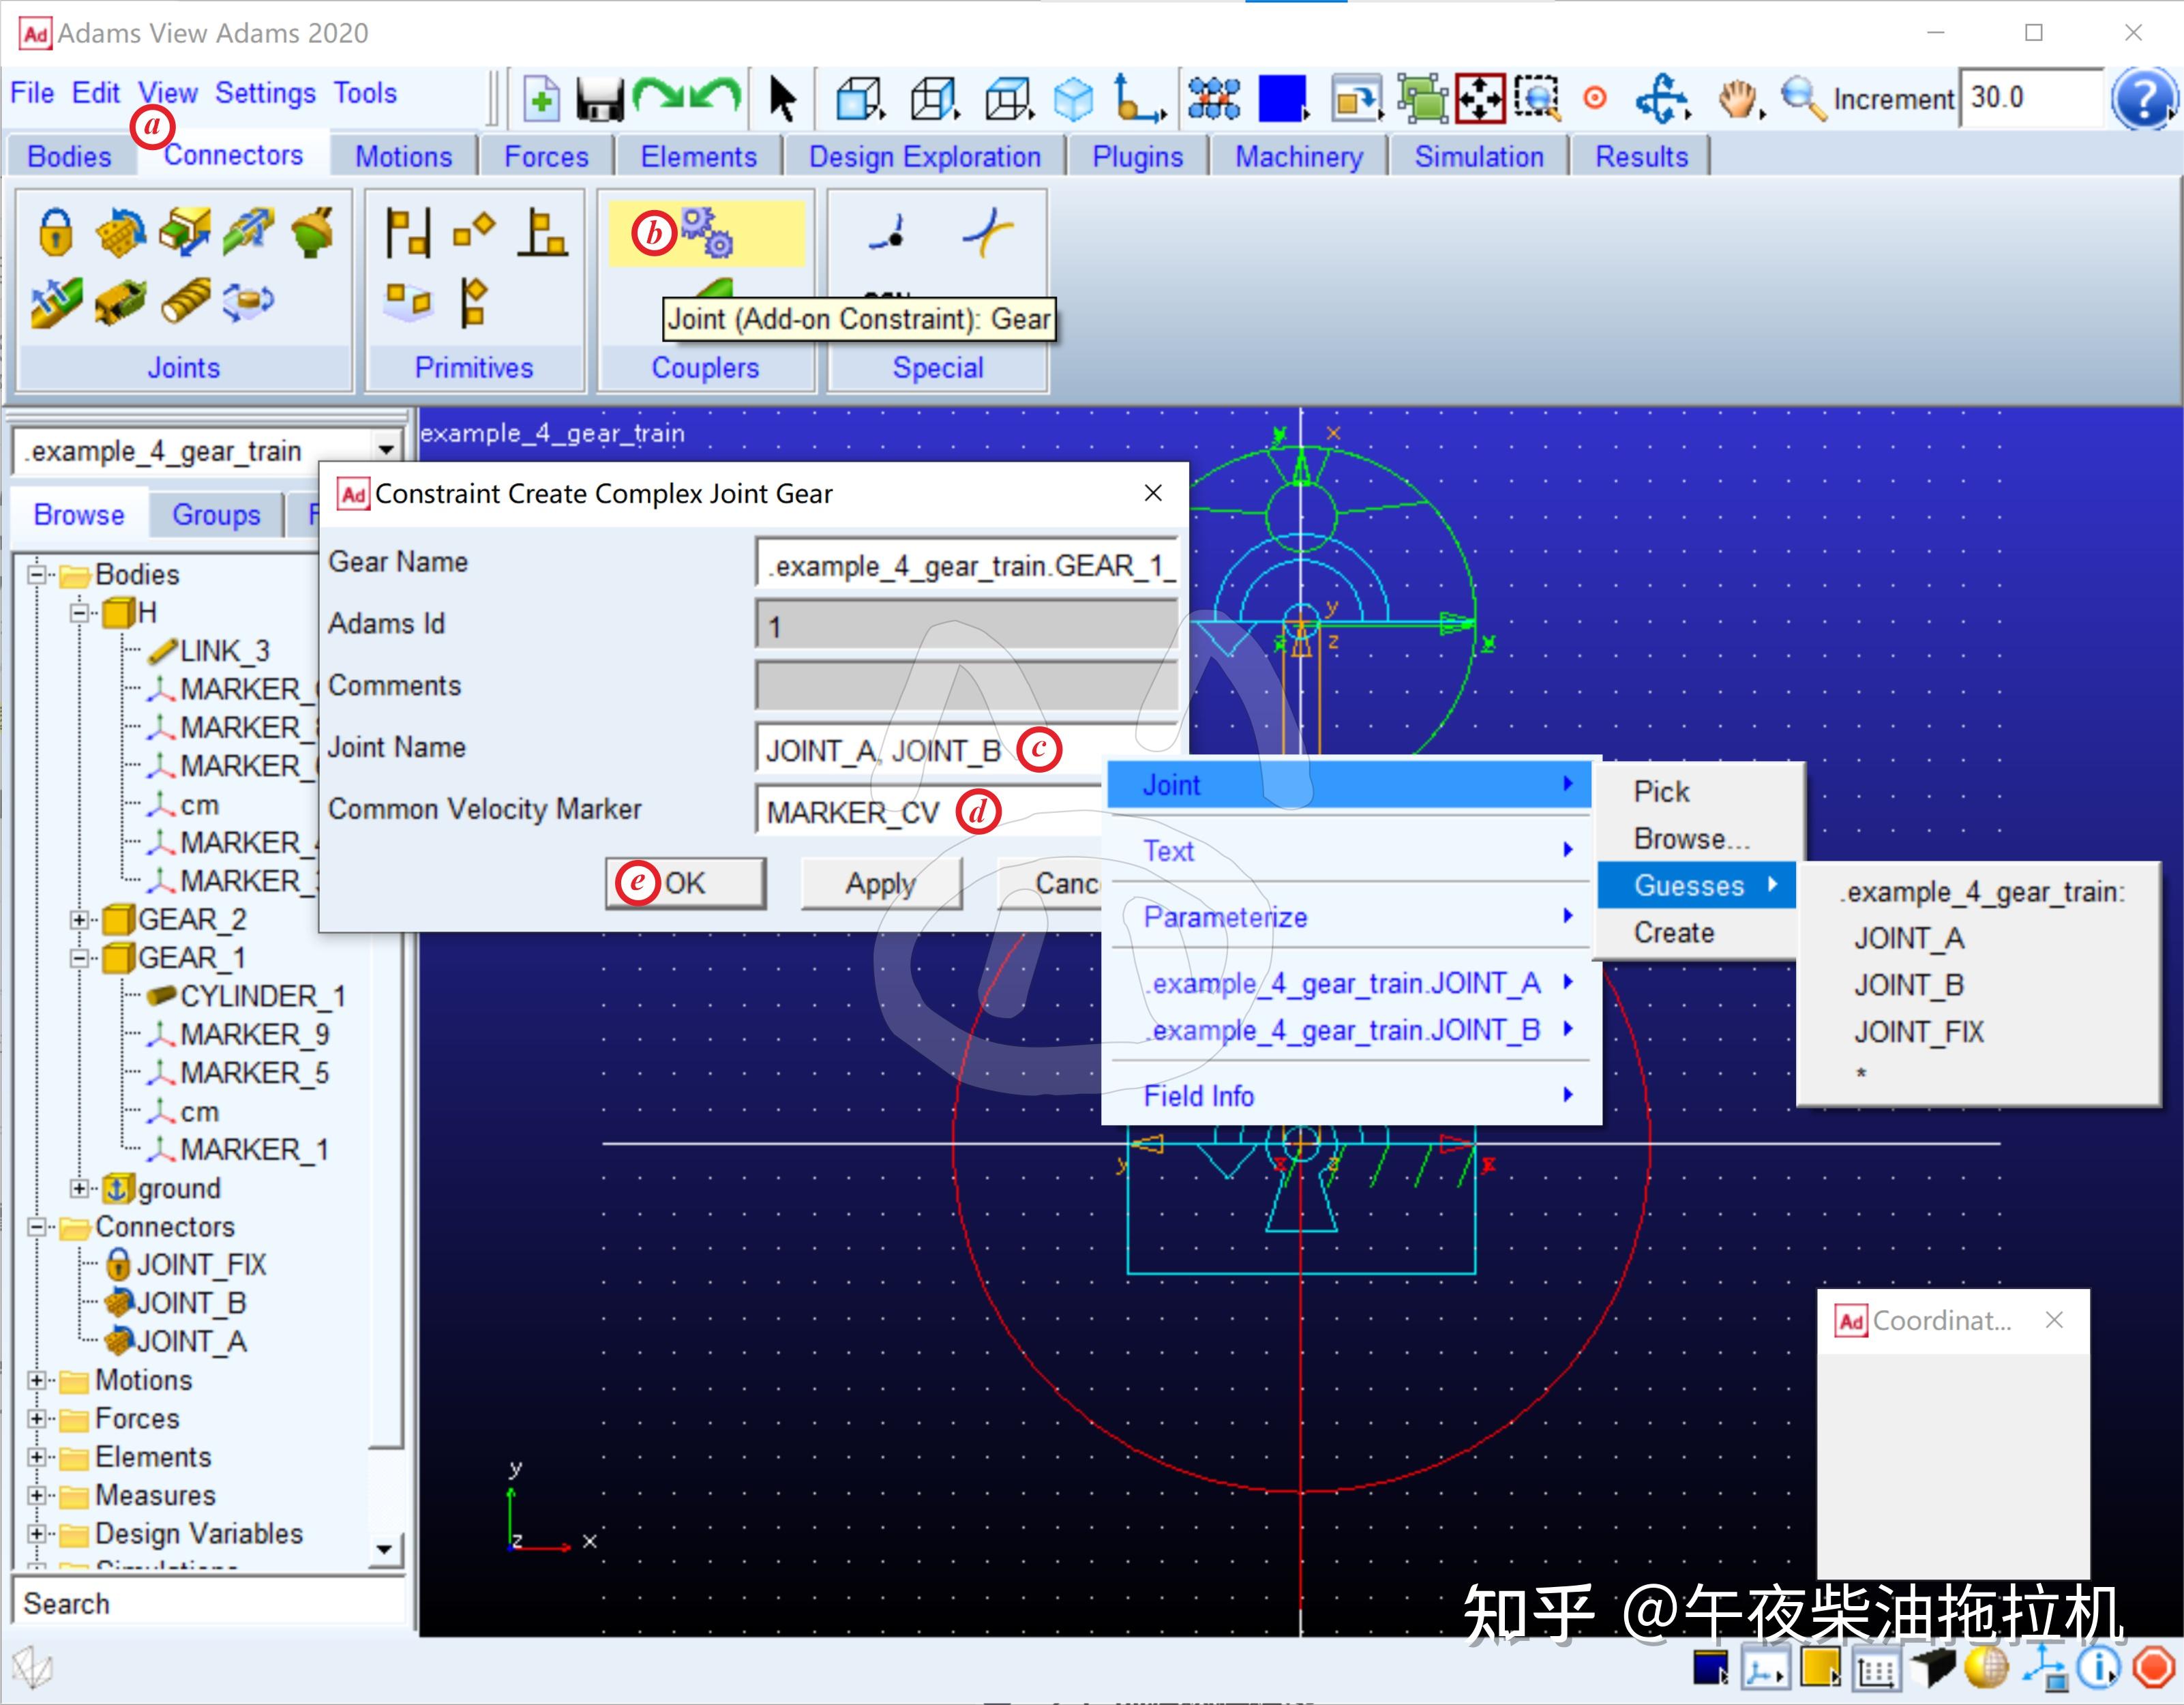
Task: Open the File menu
Action: click(32, 93)
